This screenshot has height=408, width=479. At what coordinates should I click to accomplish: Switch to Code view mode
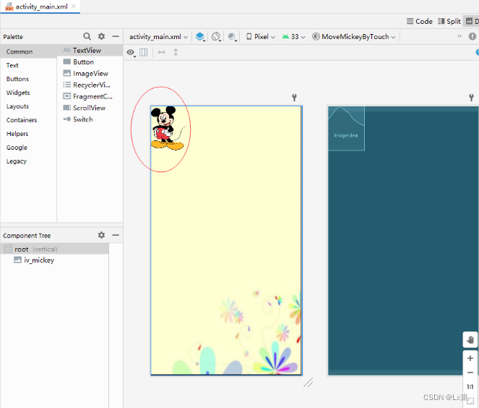point(420,21)
